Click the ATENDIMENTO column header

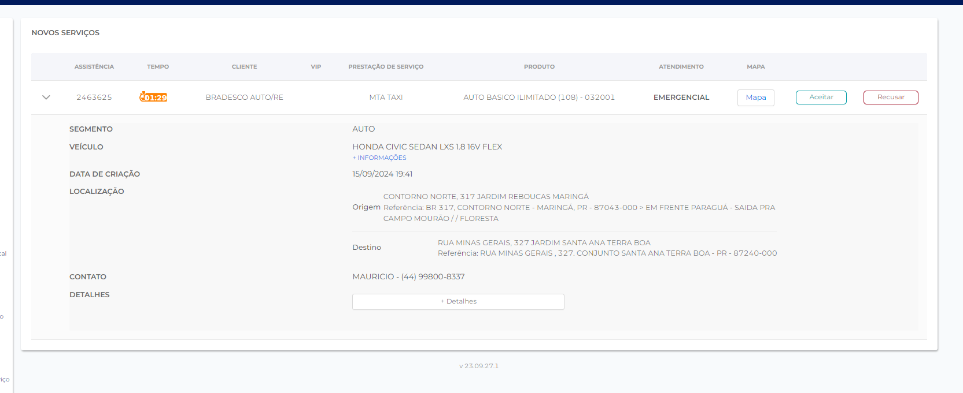point(681,67)
